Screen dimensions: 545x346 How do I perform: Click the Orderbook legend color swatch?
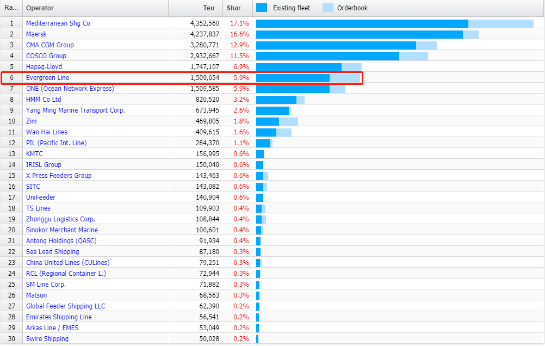coord(328,8)
